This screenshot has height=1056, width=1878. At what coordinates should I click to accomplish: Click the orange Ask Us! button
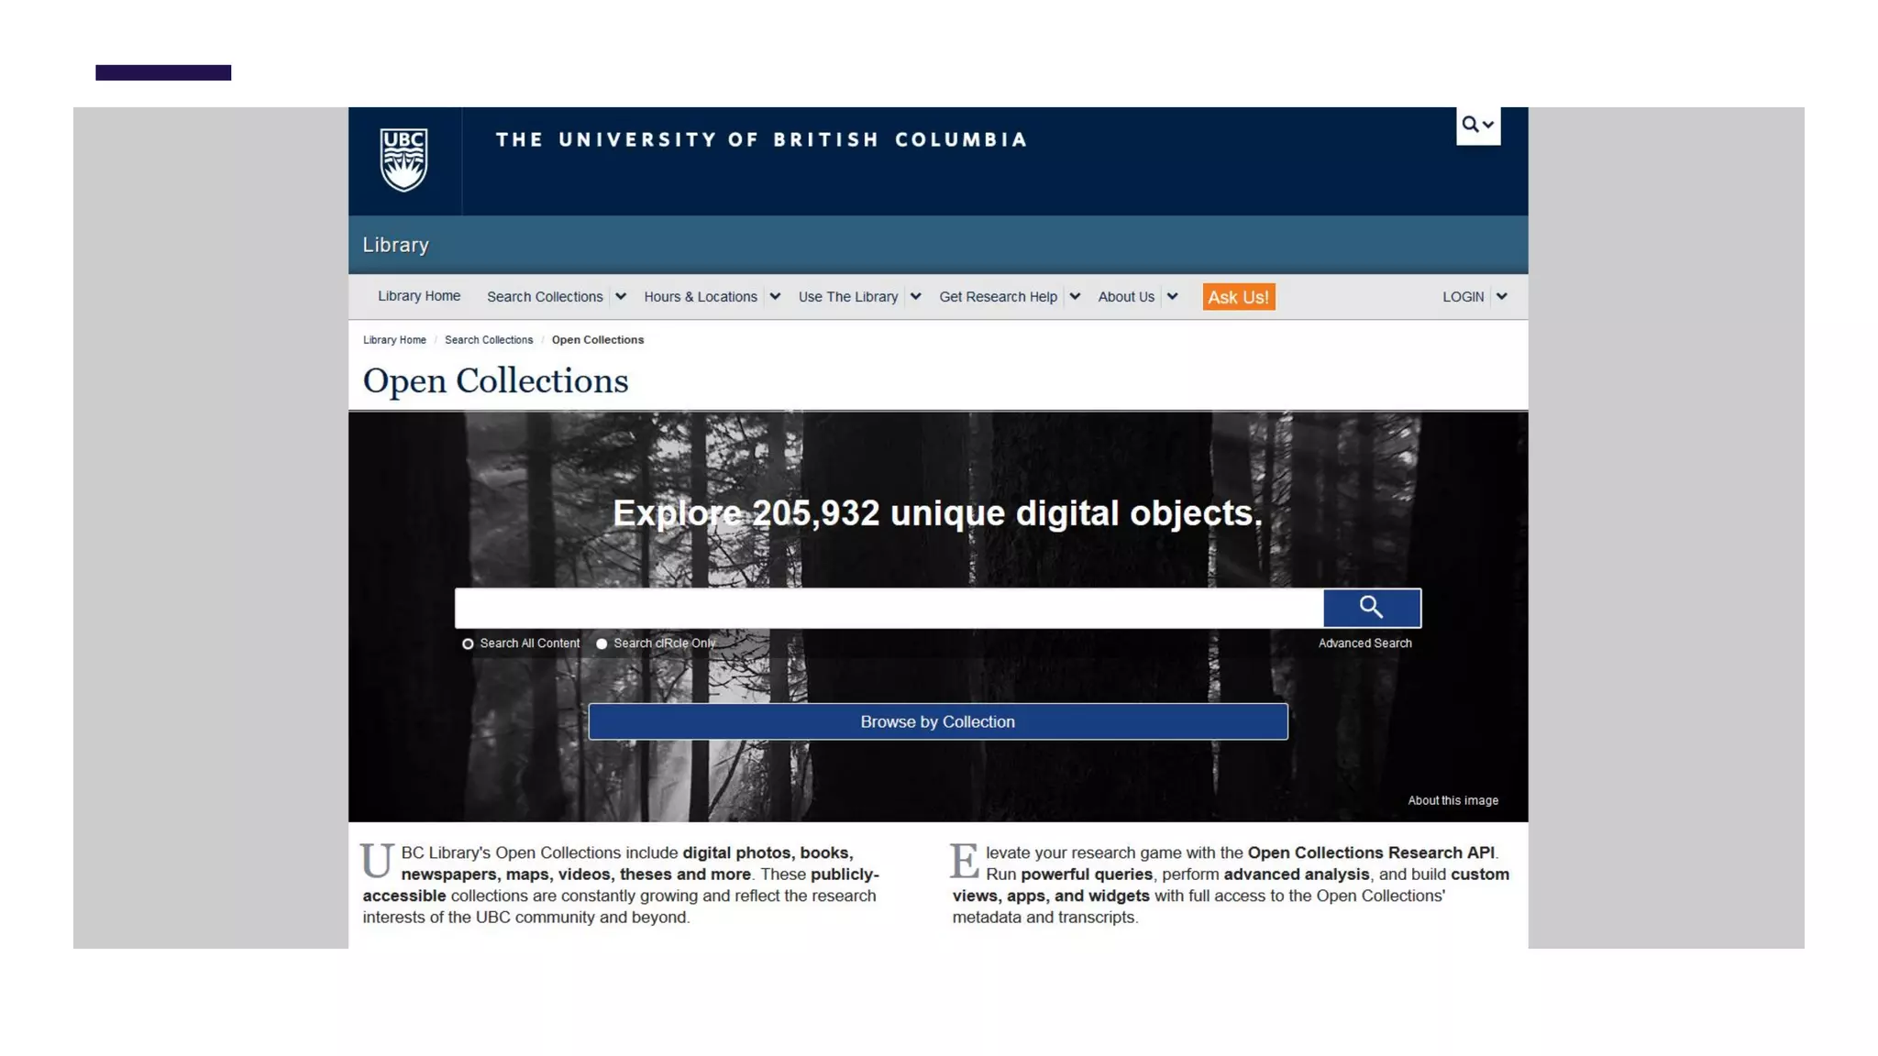(x=1238, y=297)
